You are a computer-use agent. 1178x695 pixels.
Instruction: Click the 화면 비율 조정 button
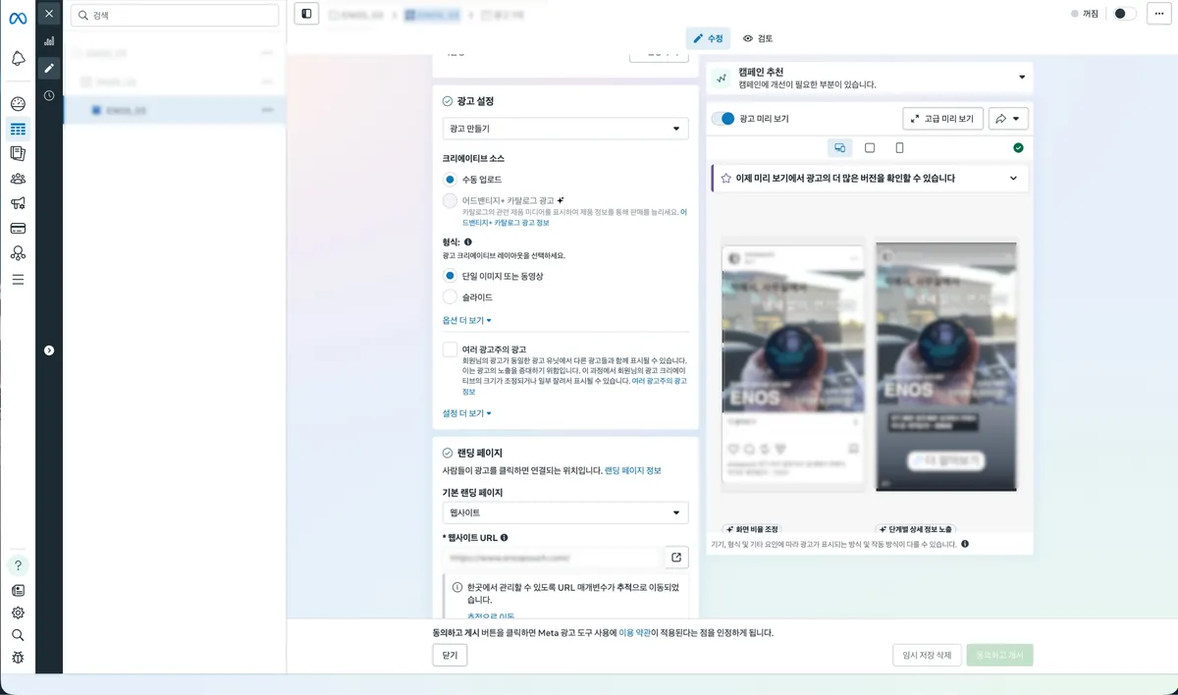[751, 529]
